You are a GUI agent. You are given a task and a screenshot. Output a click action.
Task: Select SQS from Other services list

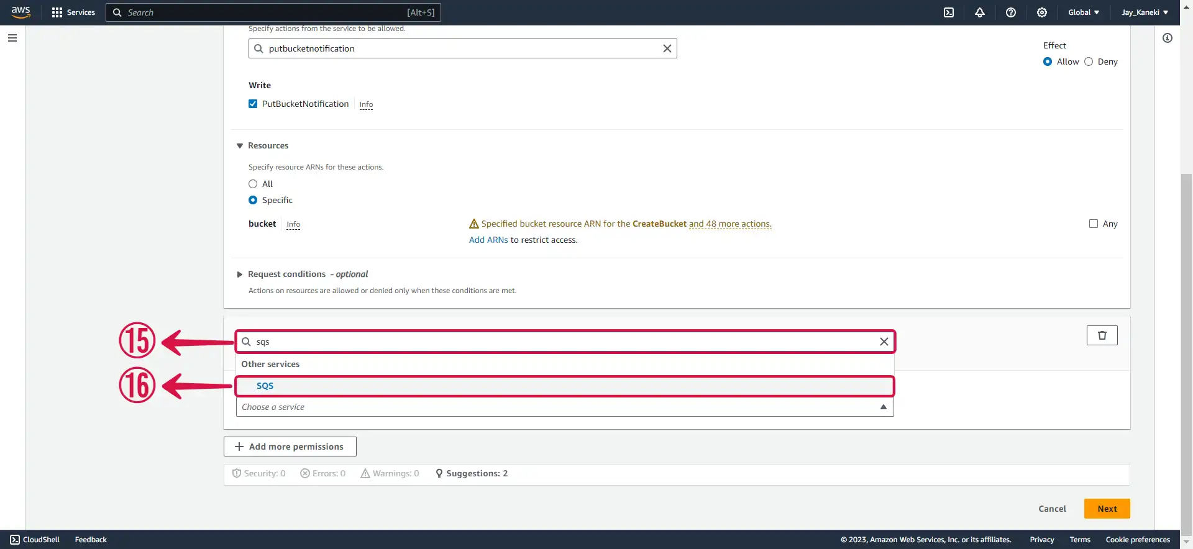(565, 386)
